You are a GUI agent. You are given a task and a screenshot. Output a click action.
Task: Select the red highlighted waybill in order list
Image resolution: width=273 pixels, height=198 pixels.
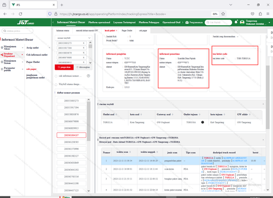(x=72, y=135)
